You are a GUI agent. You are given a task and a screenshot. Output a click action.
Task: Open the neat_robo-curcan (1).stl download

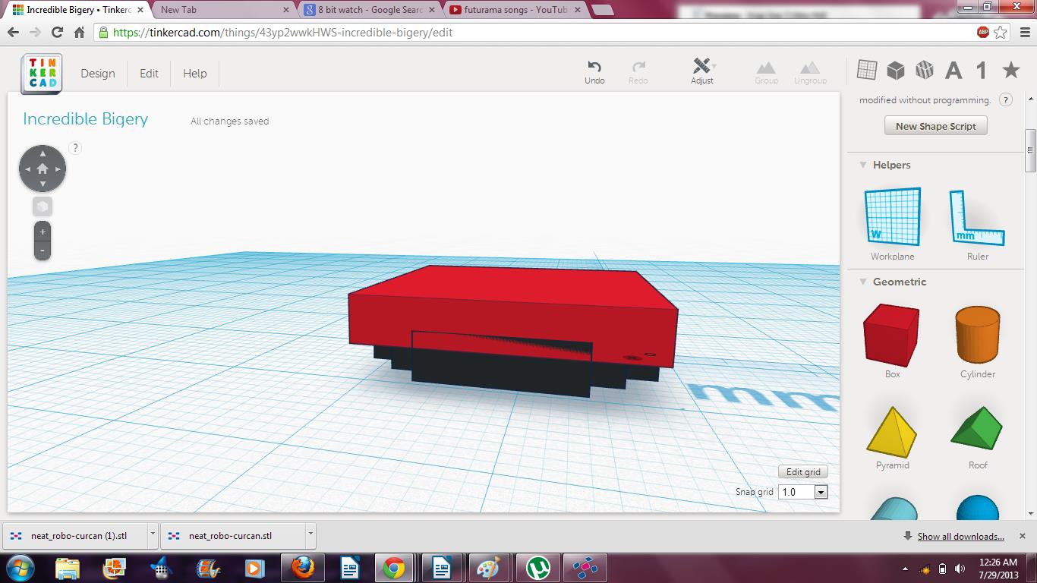pyautogui.click(x=76, y=535)
